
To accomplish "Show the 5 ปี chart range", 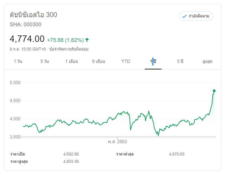I will [x=180, y=61].
